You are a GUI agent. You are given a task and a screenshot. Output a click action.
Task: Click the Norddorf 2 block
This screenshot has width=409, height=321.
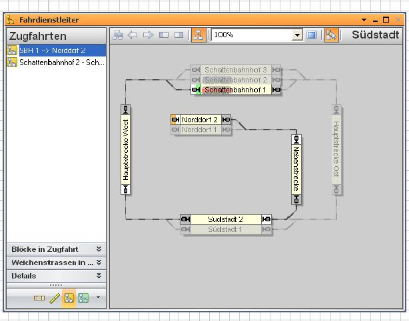[200, 120]
